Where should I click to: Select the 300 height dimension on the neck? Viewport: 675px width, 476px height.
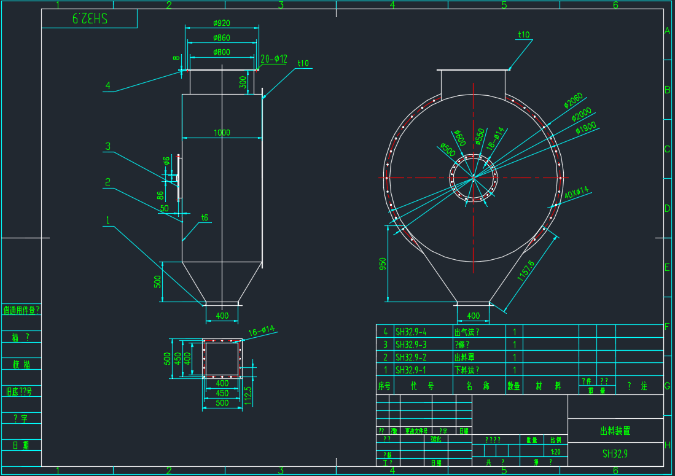tap(243, 82)
